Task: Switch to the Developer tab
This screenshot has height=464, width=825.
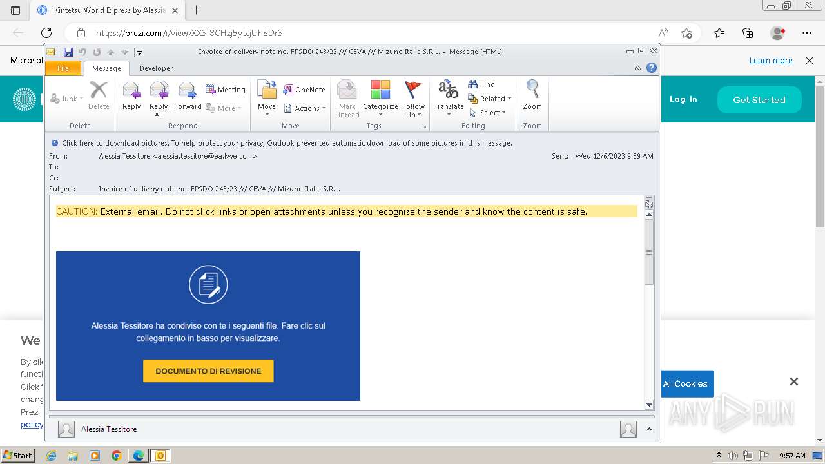Action: click(156, 68)
